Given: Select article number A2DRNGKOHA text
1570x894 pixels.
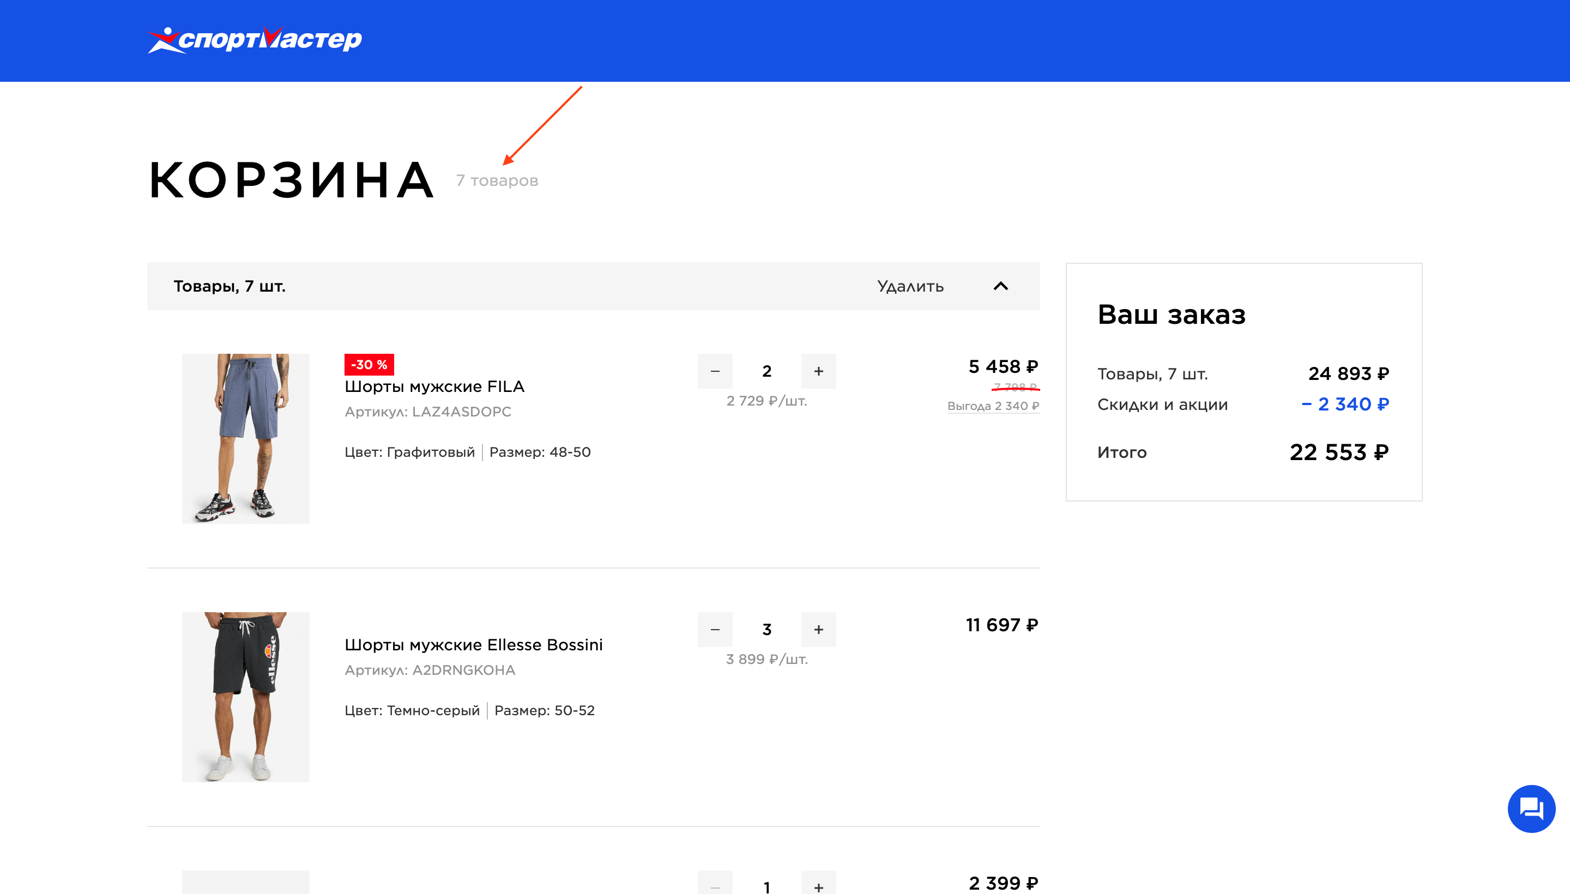Looking at the screenshot, I should (463, 670).
